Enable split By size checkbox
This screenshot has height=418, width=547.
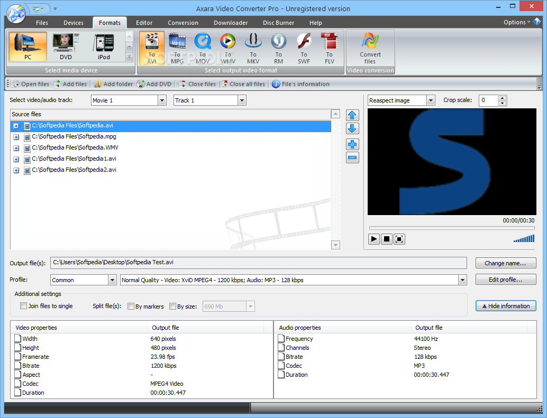172,306
